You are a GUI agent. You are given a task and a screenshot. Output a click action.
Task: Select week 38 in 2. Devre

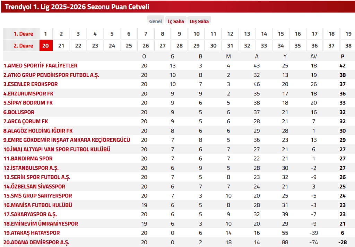click(x=348, y=46)
